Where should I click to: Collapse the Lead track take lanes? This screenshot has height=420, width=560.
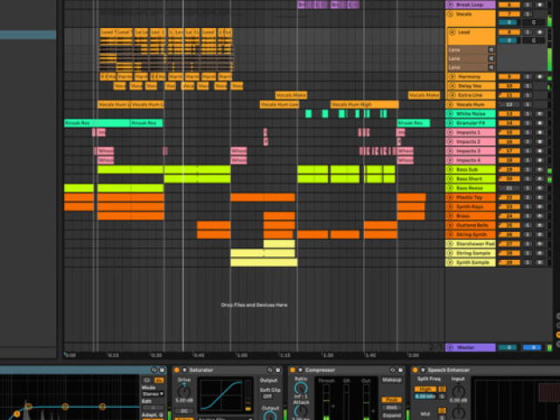(x=452, y=32)
